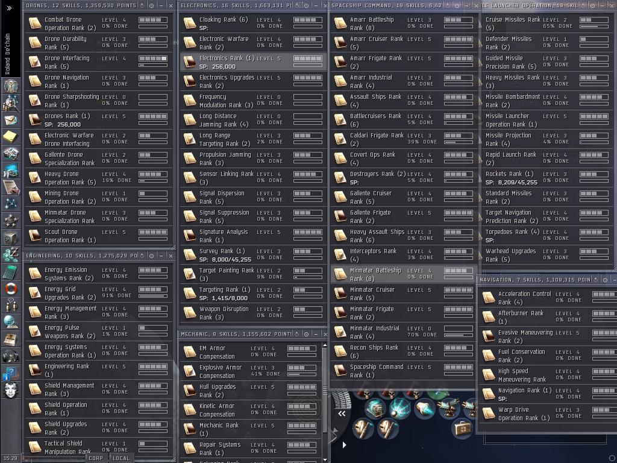Expand the sidebar with the >> chevron
Viewport: 617px width, 463px height.
10,8
